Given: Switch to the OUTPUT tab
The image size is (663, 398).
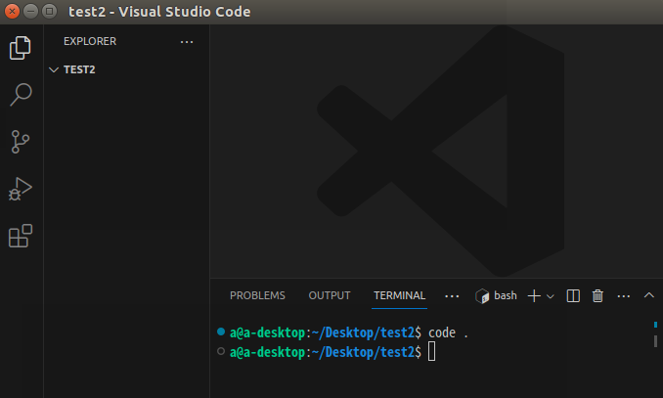Looking at the screenshot, I should pyautogui.click(x=330, y=295).
